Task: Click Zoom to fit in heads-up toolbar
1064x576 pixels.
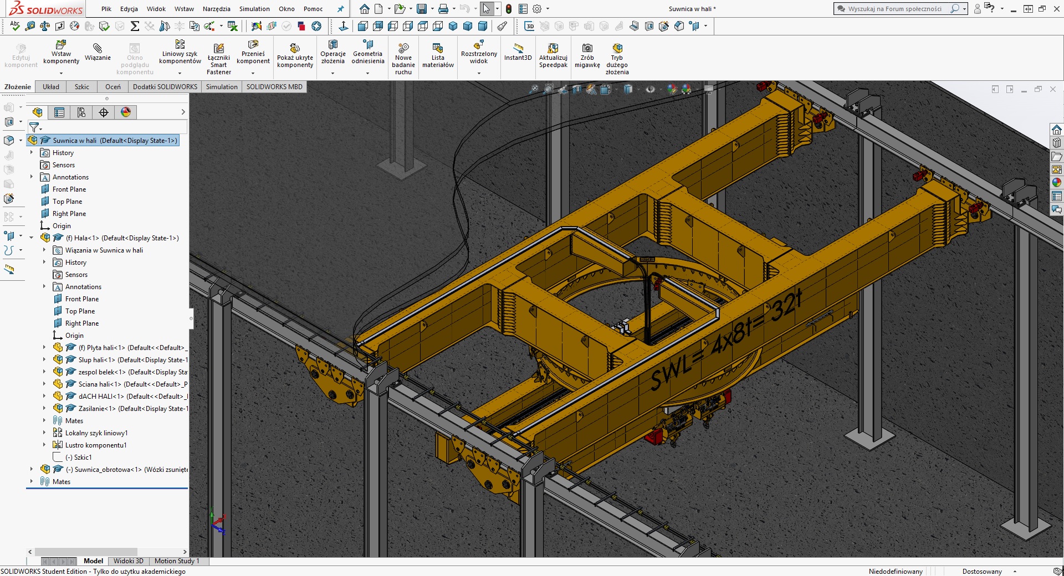Action: pyautogui.click(x=534, y=89)
